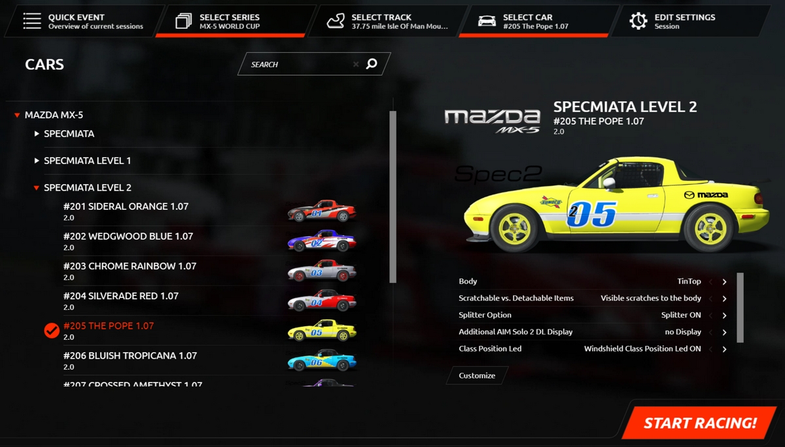This screenshot has height=447, width=785.
Task: Collapse the Mazda MX-5 tree group
Action: pyautogui.click(x=17, y=115)
